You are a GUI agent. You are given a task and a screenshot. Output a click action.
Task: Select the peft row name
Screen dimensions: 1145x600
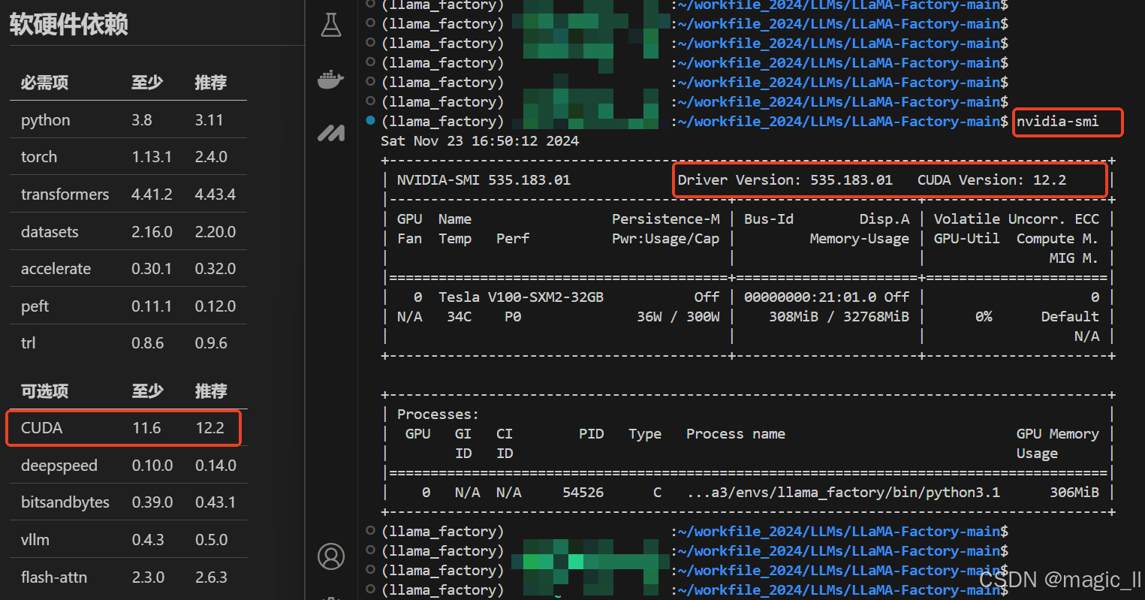pyautogui.click(x=35, y=306)
